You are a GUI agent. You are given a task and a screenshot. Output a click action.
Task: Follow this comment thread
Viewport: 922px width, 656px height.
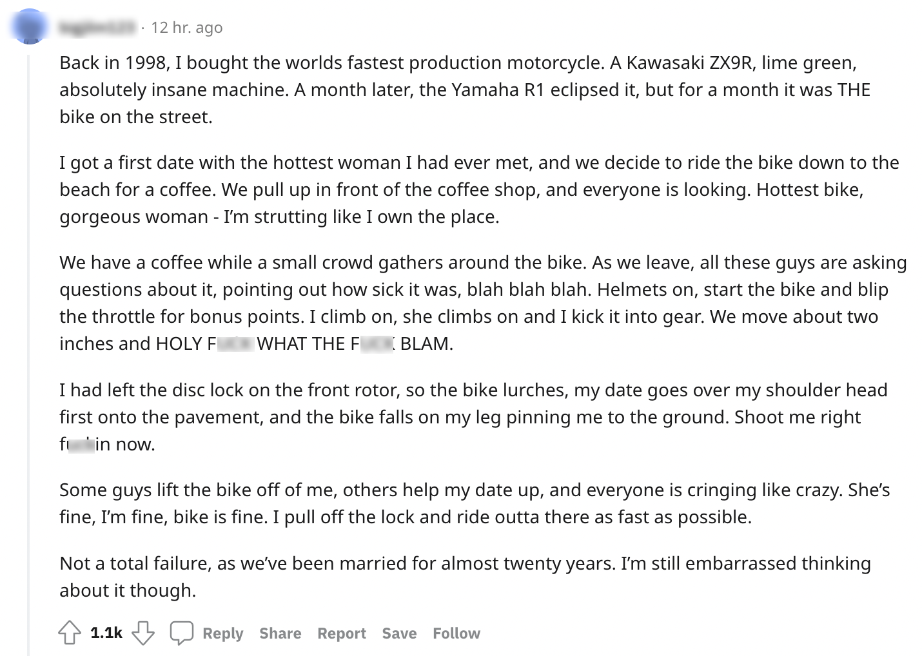point(456,633)
